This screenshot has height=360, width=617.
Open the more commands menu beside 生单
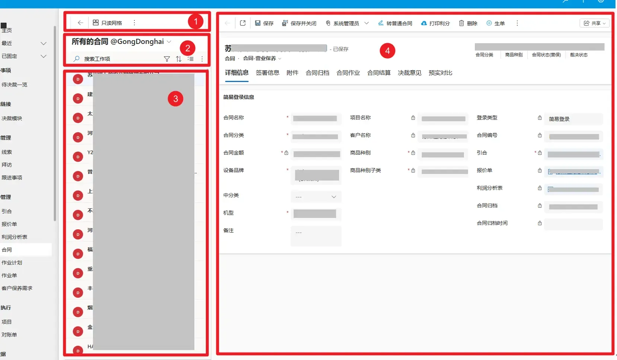click(517, 23)
